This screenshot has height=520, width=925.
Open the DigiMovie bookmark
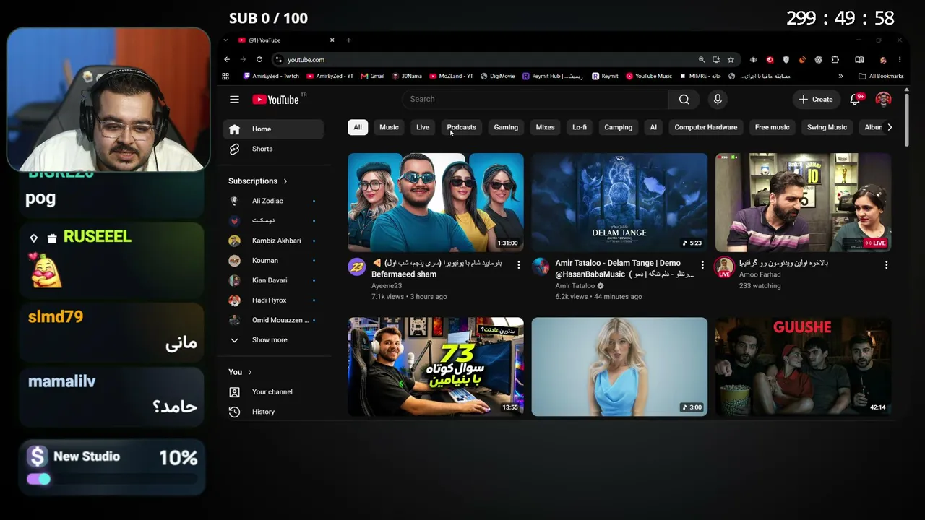(498, 76)
